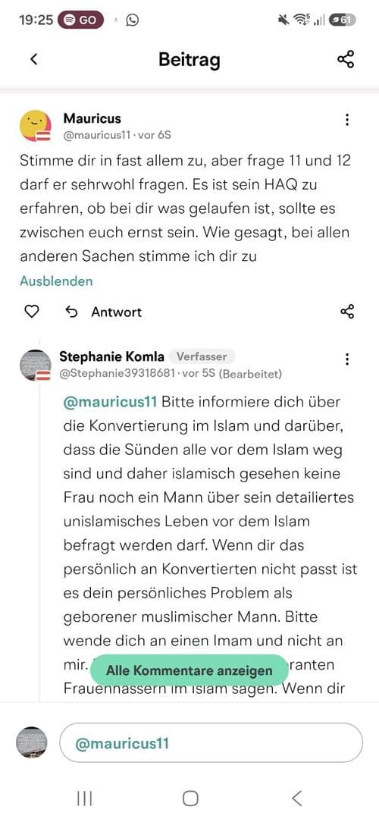This screenshot has height=822, width=379.
Task: Tap Android recent apps navigation button
Action: [84, 798]
